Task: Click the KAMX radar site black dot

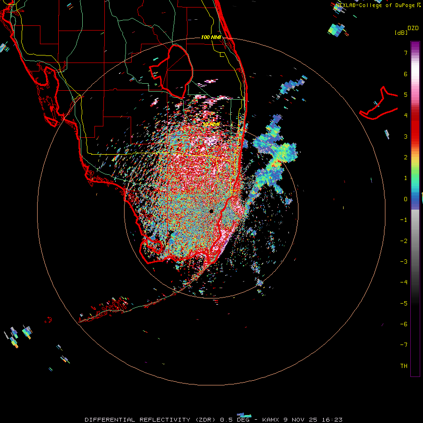Action: (x=211, y=211)
